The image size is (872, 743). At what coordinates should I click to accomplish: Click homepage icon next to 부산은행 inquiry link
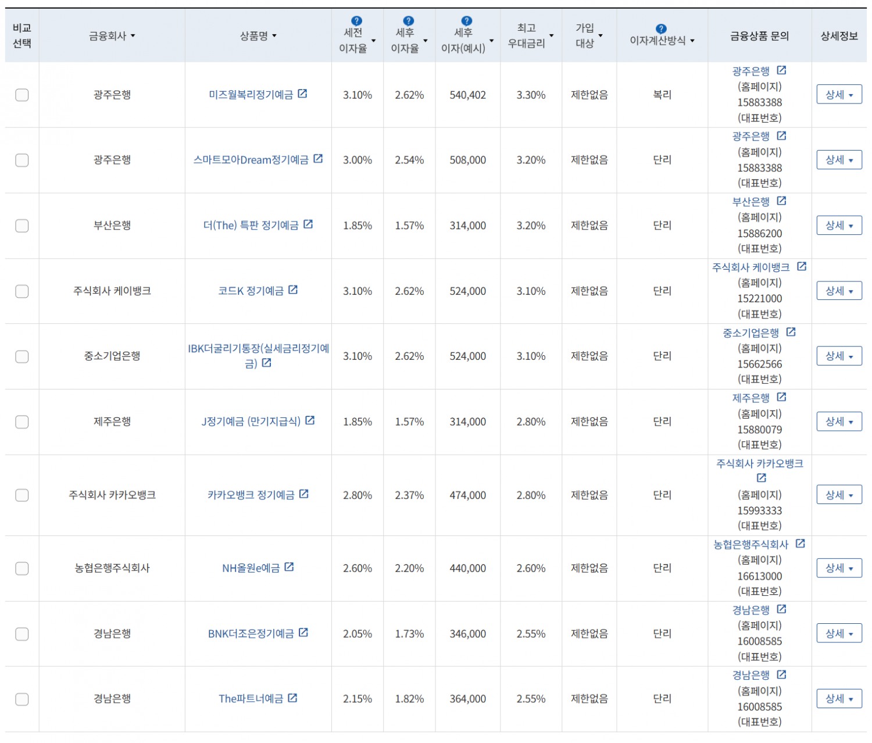(781, 201)
